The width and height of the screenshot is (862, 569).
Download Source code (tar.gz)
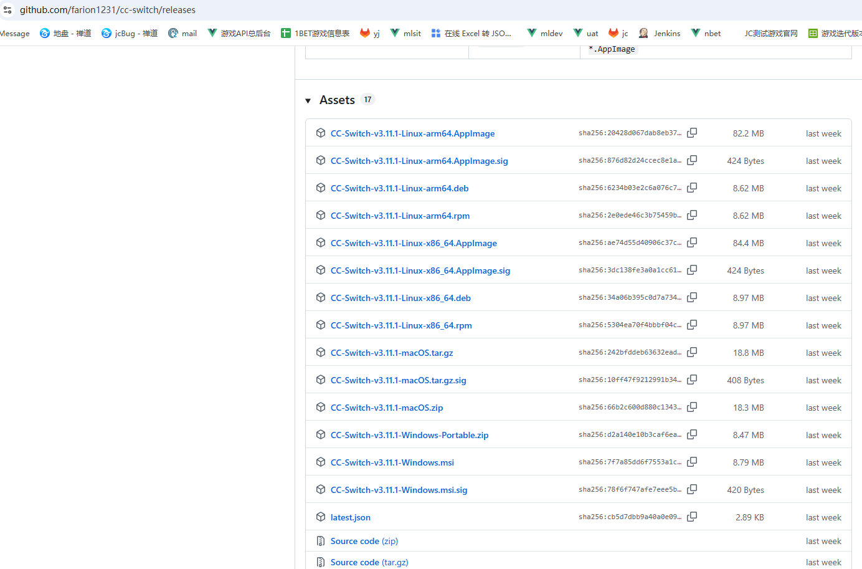tap(369, 562)
